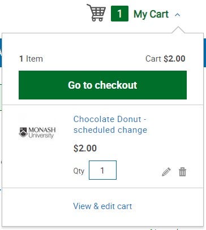
Task: Open the Monash University logo thumbnail
Action: 37,133
